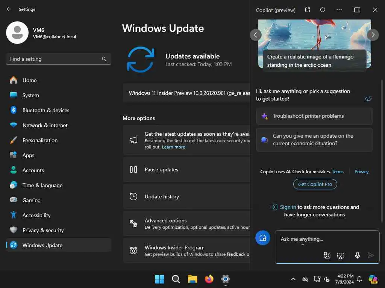The height and width of the screenshot is (288, 385).
Task: Open Network & internet settings
Action: point(59,125)
